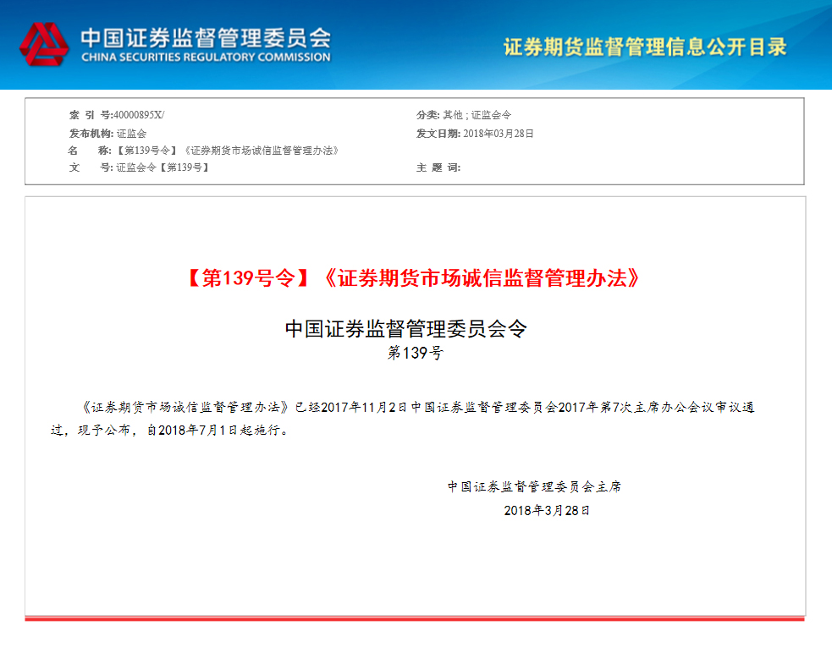Click the 主题词 field label
The width and height of the screenshot is (832, 653).
coord(438,167)
